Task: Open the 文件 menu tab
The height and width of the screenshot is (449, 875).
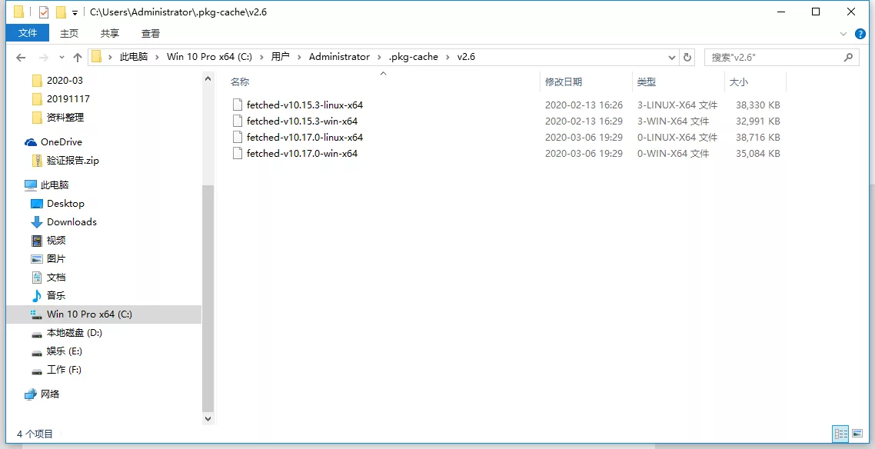Action: point(28,34)
